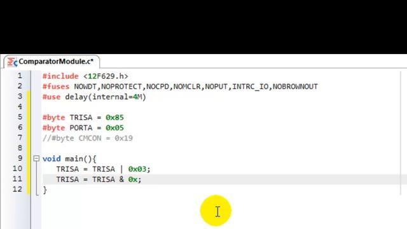The width and height of the screenshot is (407, 229).
Task: Click line number 12 in the gutter
Action: pos(17,190)
